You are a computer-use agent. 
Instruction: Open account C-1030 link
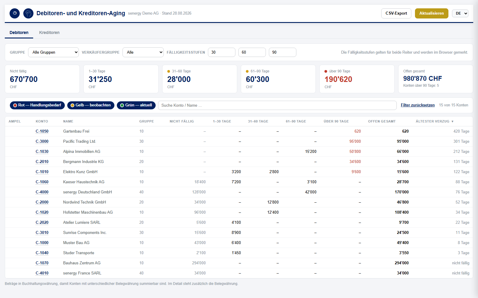tap(42, 152)
